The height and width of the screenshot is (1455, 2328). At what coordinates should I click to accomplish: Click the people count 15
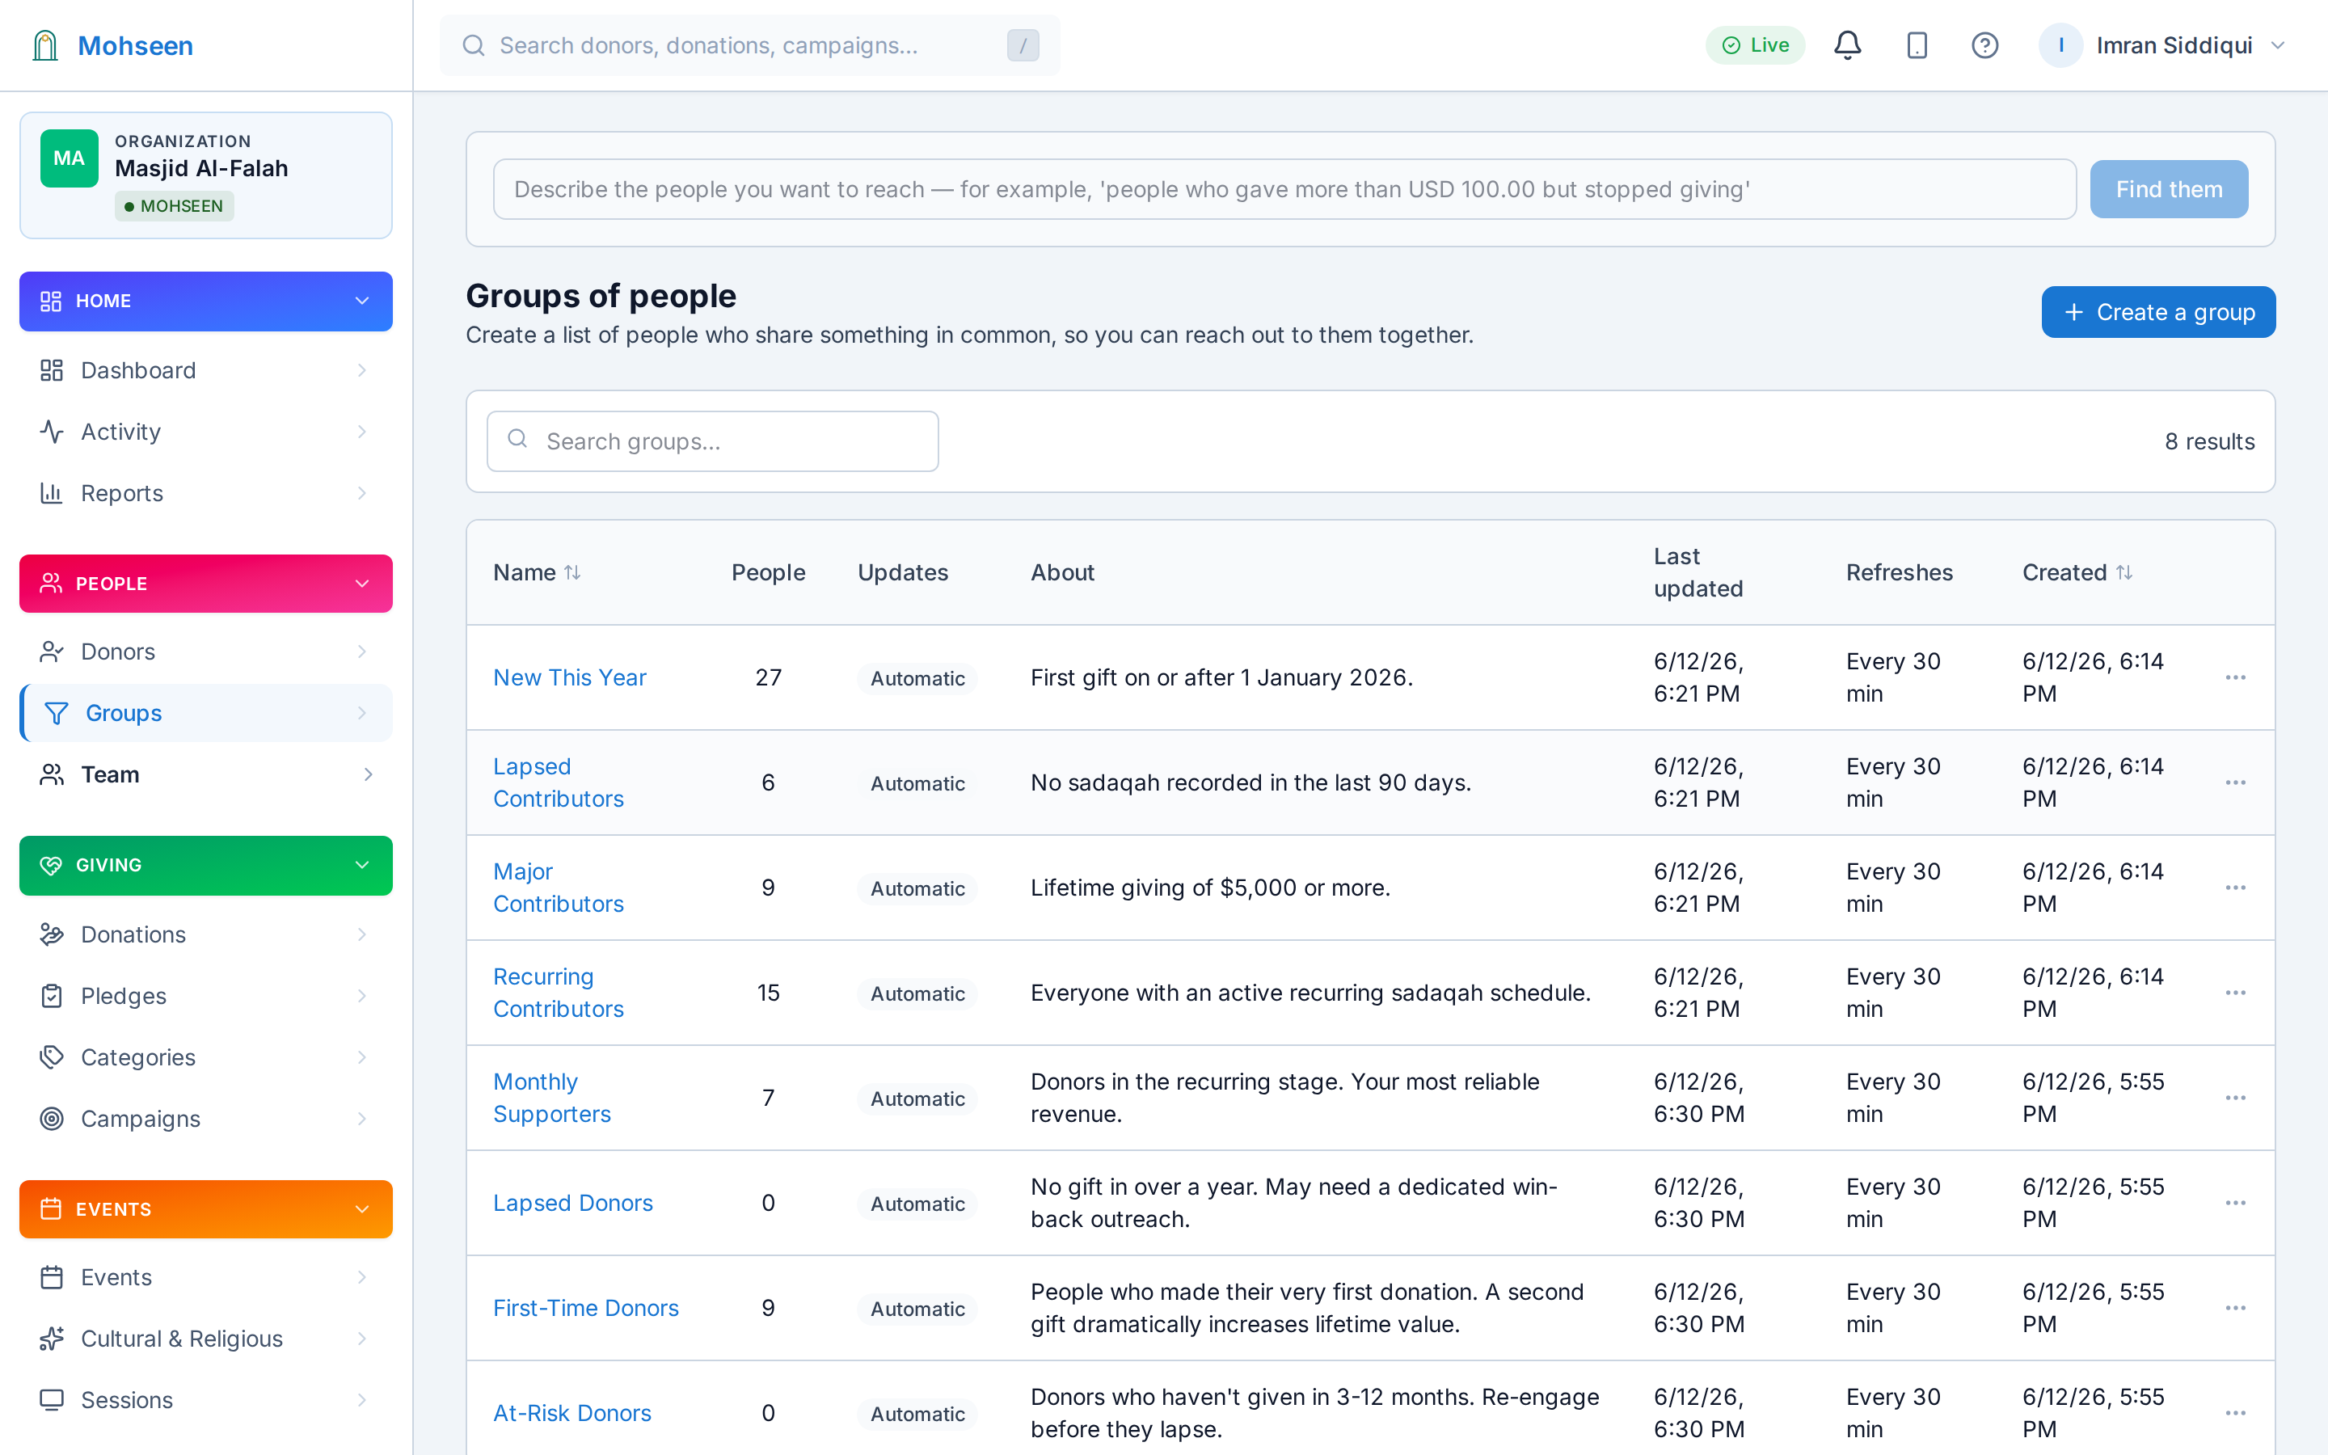(768, 992)
